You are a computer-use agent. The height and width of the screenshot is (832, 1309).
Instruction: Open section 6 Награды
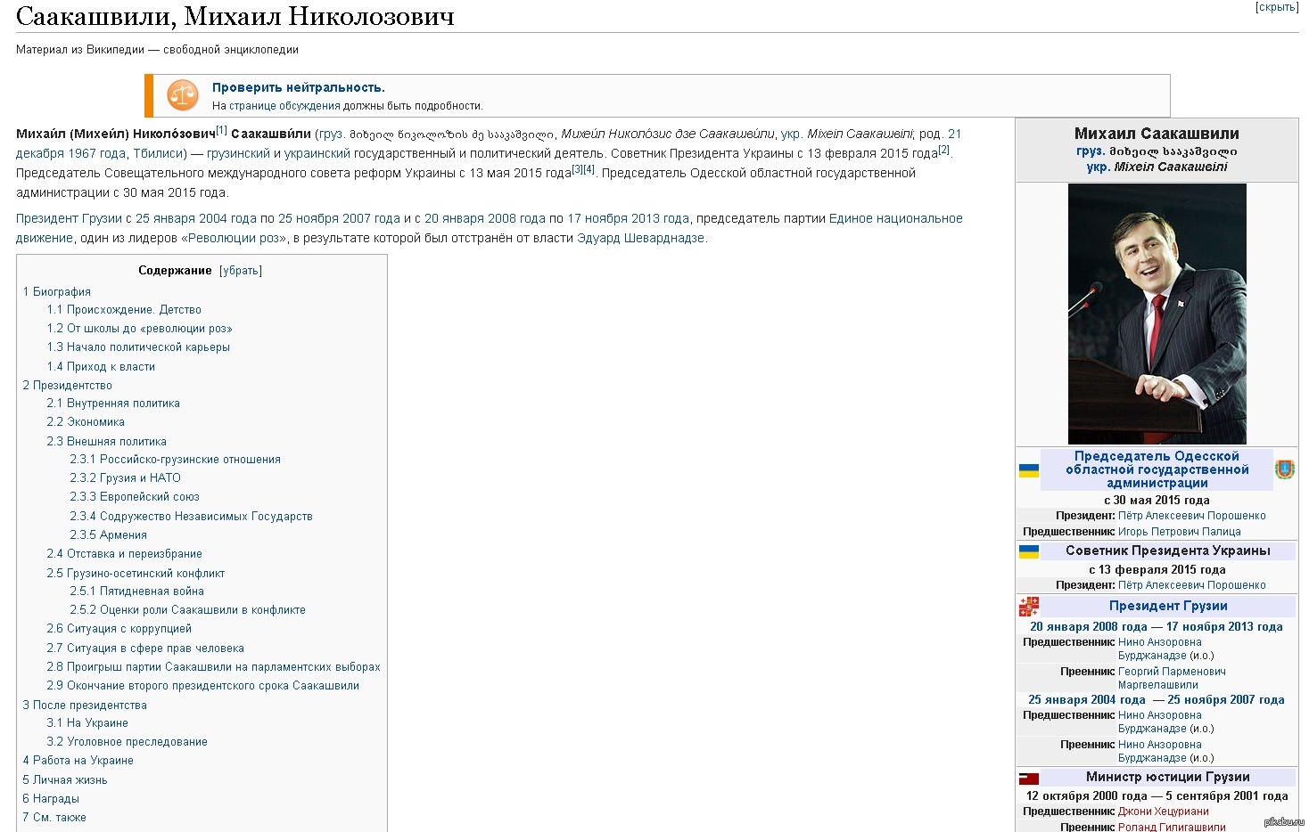coord(51,799)
